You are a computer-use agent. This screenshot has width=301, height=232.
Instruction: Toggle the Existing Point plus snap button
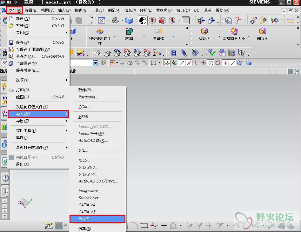point(225,63)
